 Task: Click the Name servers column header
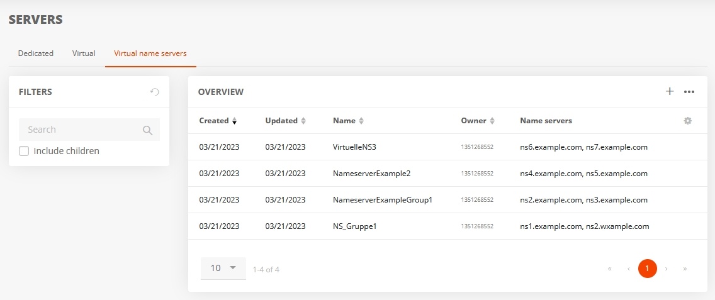[546, 121]
